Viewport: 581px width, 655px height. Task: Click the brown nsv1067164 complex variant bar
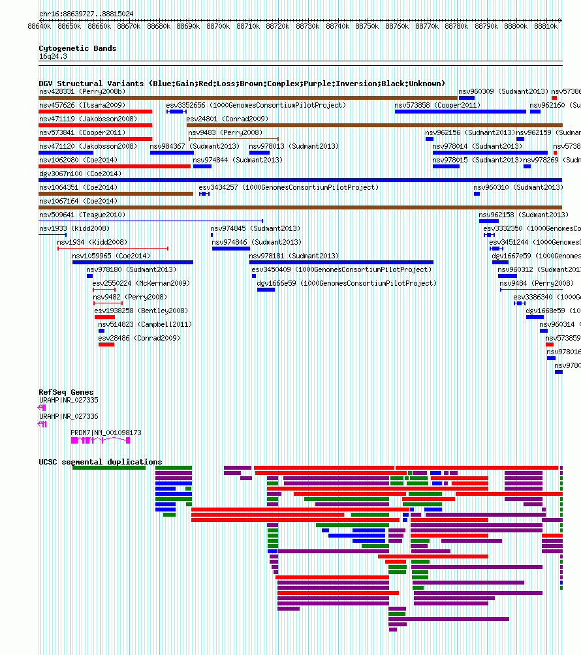coord(300,207)
